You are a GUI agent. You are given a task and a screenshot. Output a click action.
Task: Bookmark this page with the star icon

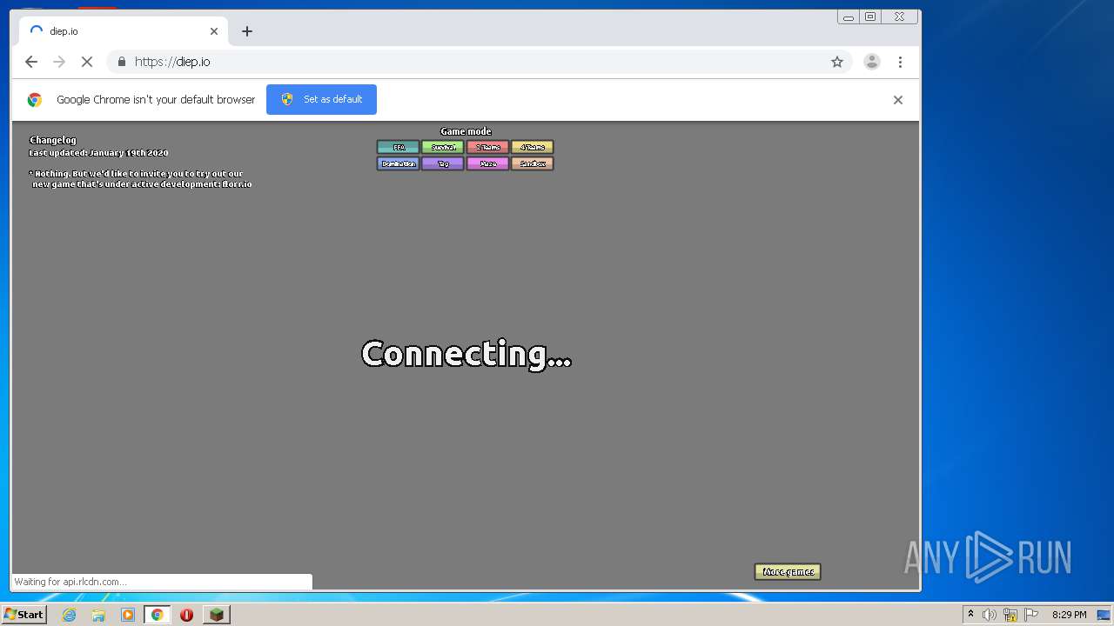837,62
